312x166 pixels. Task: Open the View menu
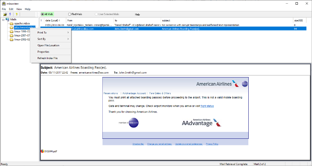point(19,9)
